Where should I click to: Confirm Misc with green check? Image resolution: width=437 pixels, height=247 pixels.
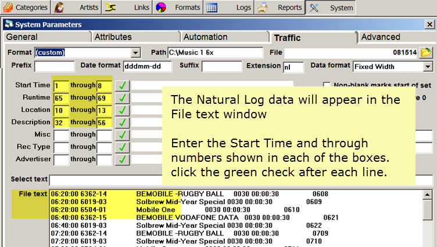coord(122,135)
